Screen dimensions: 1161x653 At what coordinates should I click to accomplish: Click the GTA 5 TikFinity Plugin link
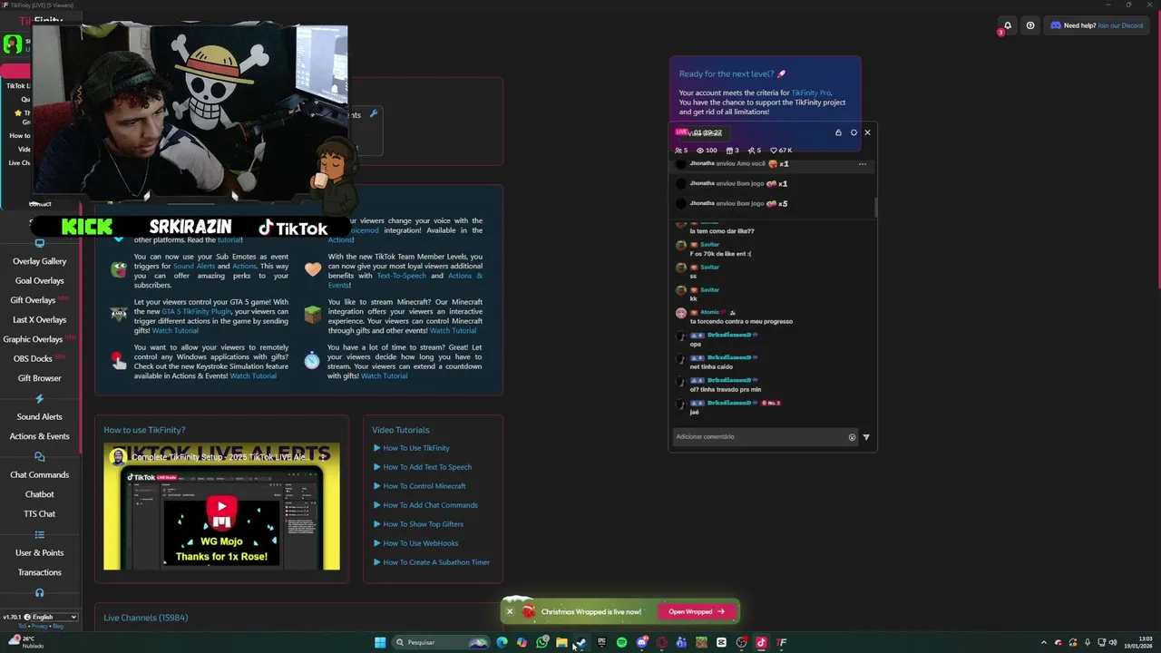pyautogui.click(x=197, y=311)
